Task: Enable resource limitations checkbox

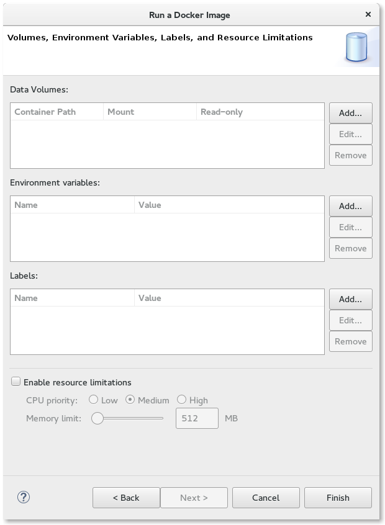Action: pos(16,382)
